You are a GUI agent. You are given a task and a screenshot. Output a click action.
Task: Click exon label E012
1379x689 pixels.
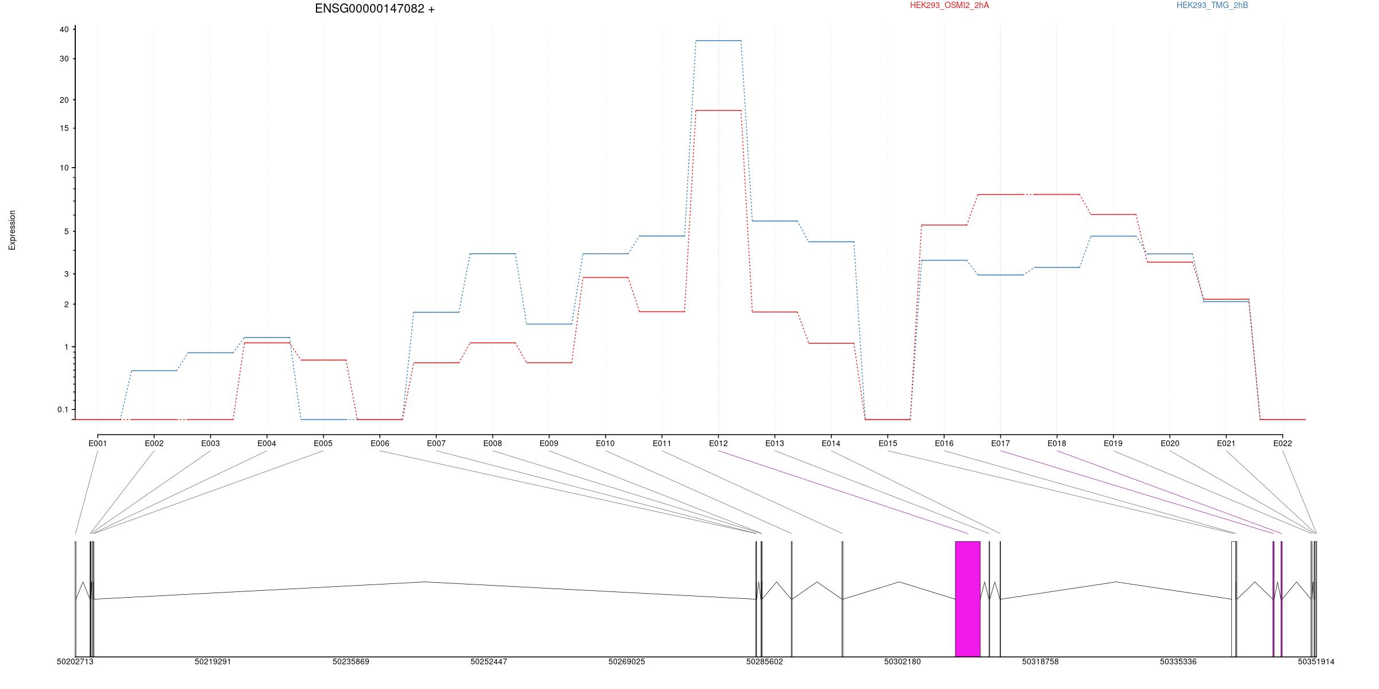pyautogui.click(x=718, y=443)
